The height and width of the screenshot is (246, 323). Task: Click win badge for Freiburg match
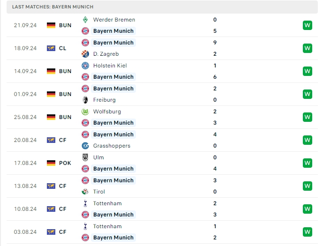[308, 94]
